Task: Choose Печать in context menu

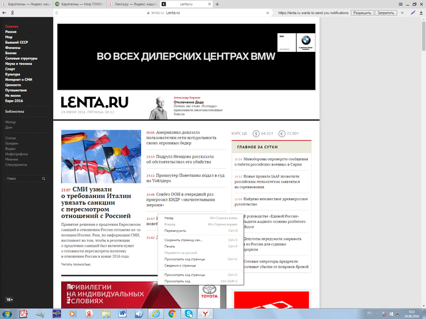Action: (x=200, y=247)
